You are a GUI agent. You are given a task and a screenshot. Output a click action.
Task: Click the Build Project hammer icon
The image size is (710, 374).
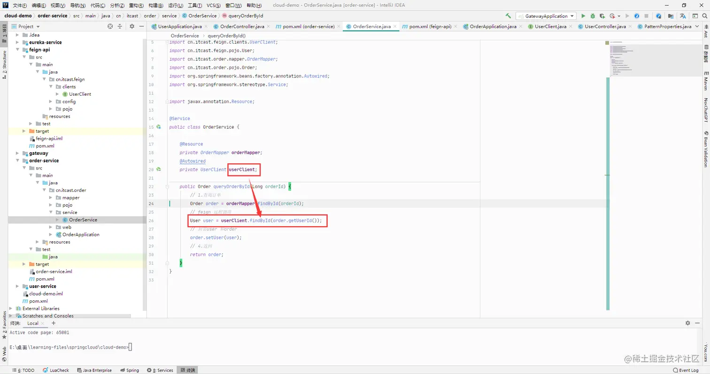click(508, 16)
